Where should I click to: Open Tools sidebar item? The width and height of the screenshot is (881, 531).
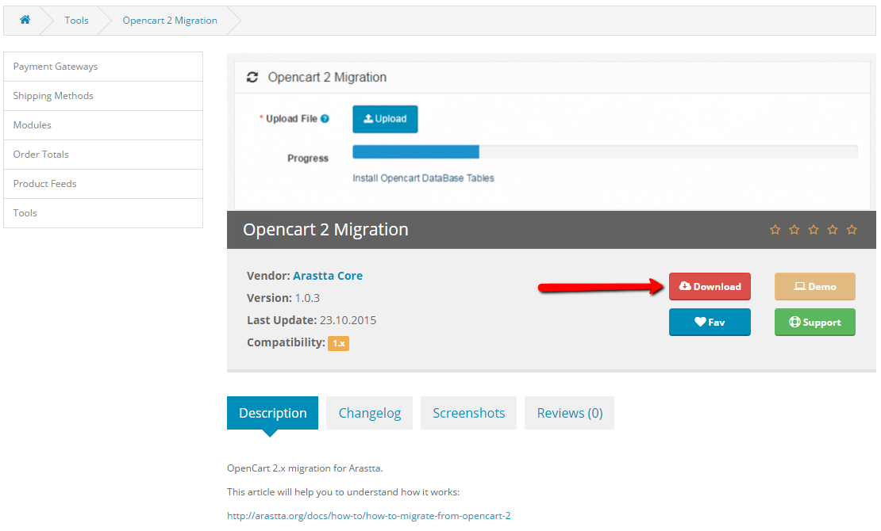point(103,213)
